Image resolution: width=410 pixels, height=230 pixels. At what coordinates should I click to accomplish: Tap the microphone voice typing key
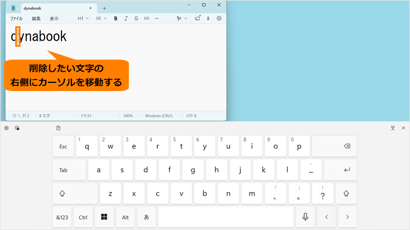point(305,217)
